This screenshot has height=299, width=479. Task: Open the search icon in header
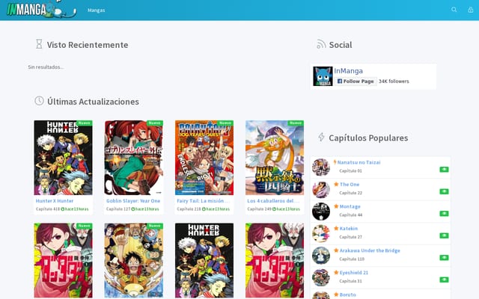point(454,10)
